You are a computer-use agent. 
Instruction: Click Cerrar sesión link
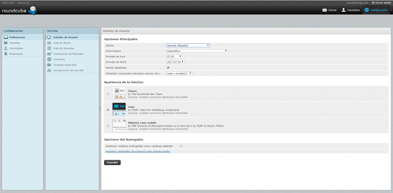(381, 3)
